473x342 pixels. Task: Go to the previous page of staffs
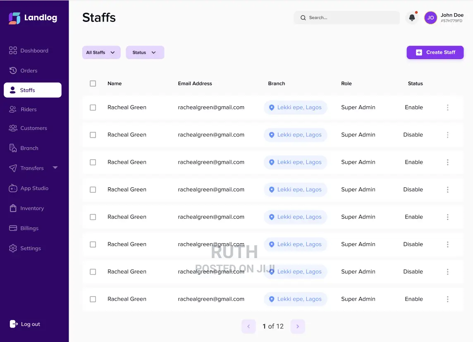click(249, 327)
